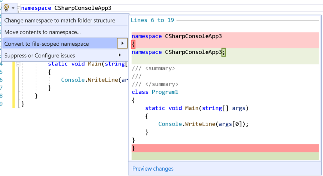This screenshot has width=323, height=176.
Task: Open Suppress or Configure issues
Action: [x=65, y=55]
